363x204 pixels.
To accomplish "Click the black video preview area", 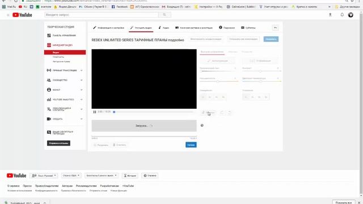I will point(144,79).
